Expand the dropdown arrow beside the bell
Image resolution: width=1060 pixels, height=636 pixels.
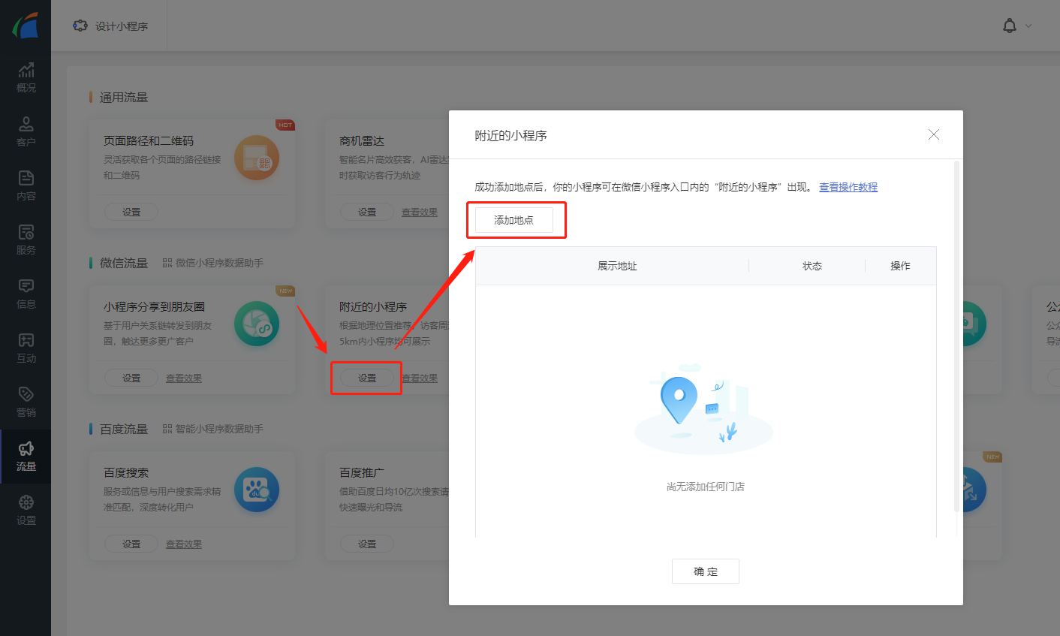tap(1028, 26)
